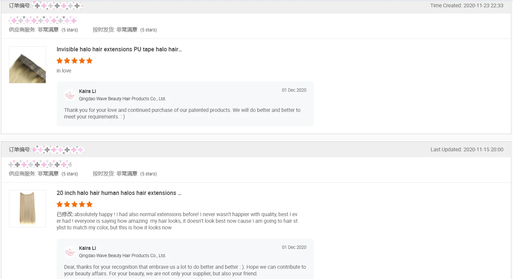Click the 'Last Updated: 2020-11-15 20:00' timestamp
This screenshot has height=279, width=513.
(x=467, y=150)
